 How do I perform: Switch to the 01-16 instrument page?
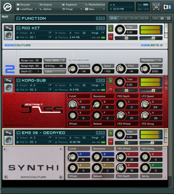[x=113, y=18]
